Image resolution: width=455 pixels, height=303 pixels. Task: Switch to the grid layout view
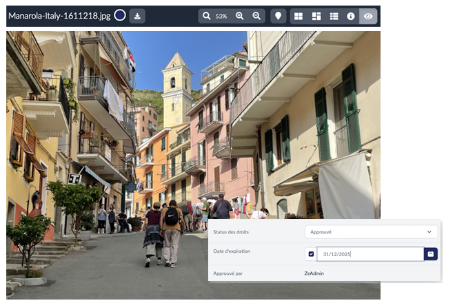299,16
